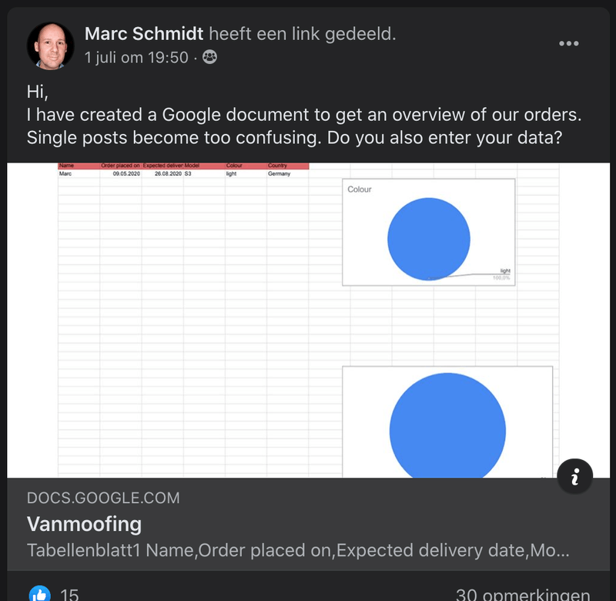The height and width of the screenshot is (601, 616).
Task: Click the blue like reaction icon
Action: tap(38, 594)
